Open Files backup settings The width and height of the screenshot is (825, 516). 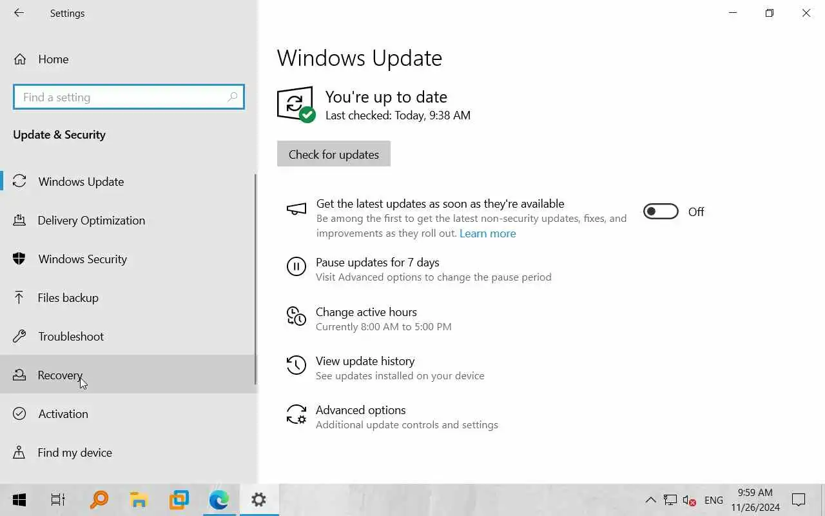coord(128,297)
